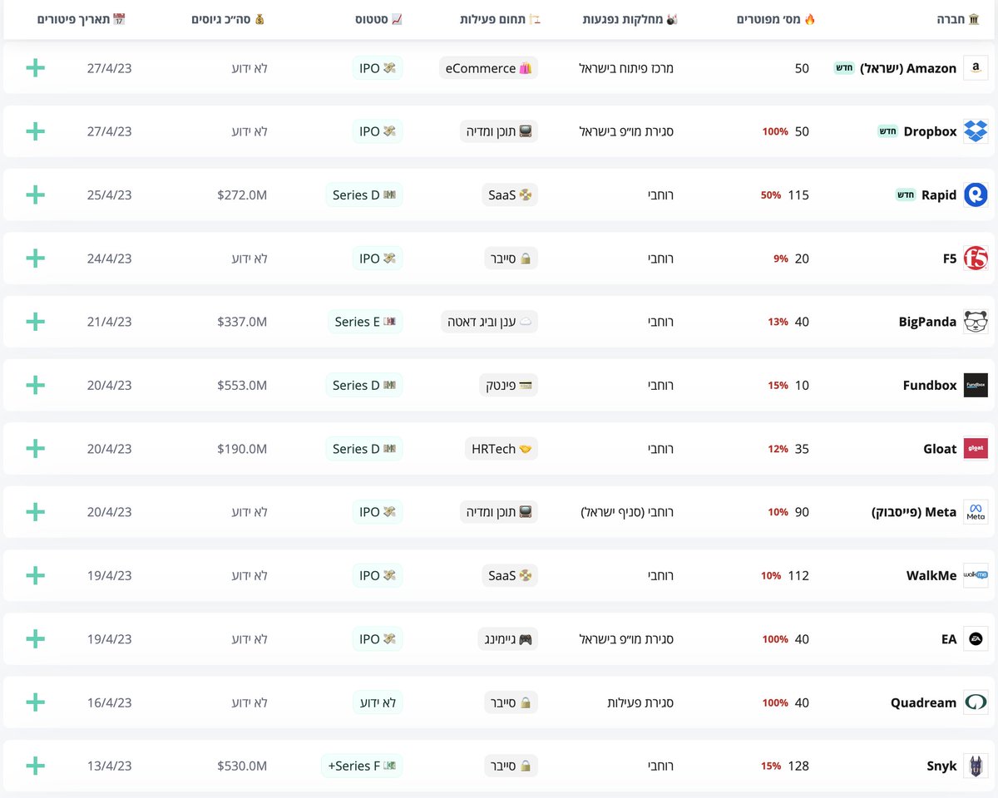Click SaaS tag in Rapid row

[509, 195]
